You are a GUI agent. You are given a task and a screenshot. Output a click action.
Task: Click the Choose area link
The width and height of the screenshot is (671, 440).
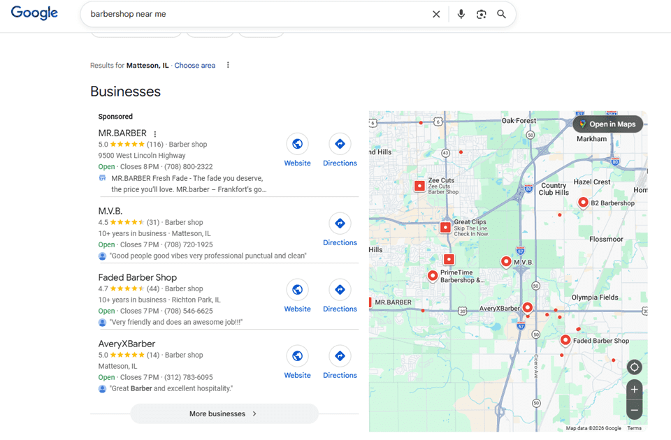pos(195,66)
